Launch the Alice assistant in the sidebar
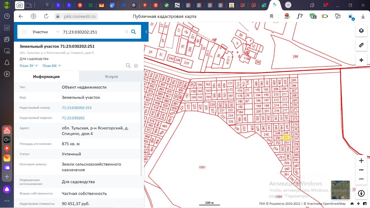Viewport: 370px width, 208px height. point(7,190)
